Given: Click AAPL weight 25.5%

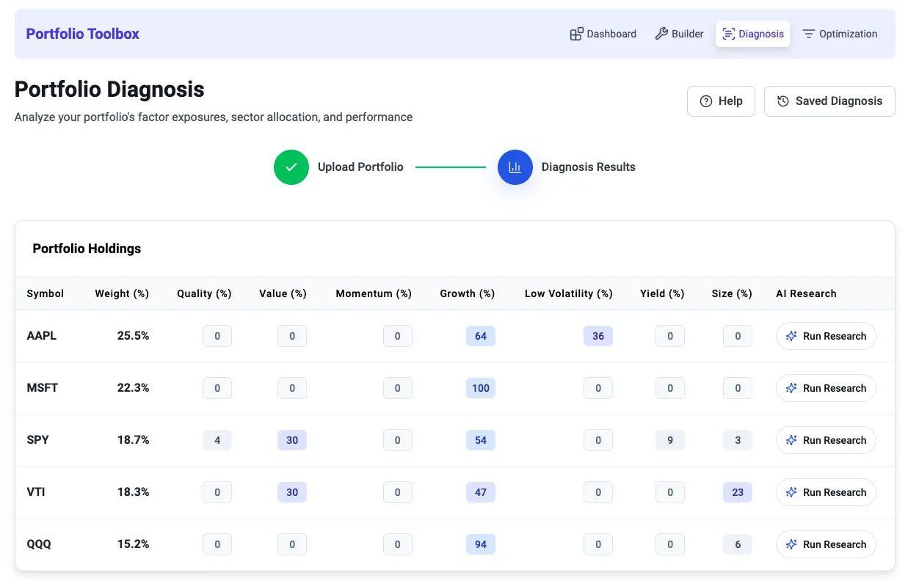Looking at the screenshot, I should click(x=133, y=336).
